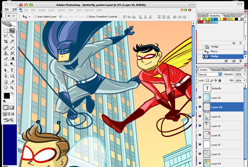Open the tool preset picker arrow
The height and width of the screenshot is (167, 248).
coord(30,17)
